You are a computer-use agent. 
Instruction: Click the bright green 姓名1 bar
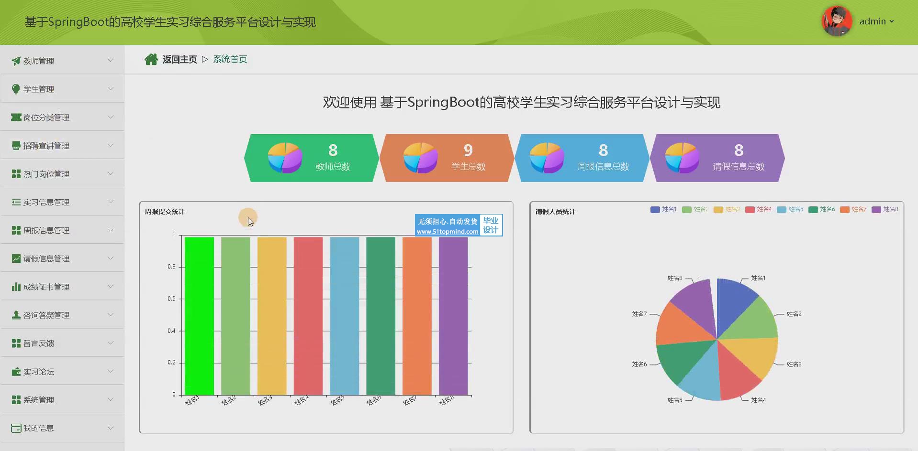pos(199,316)
